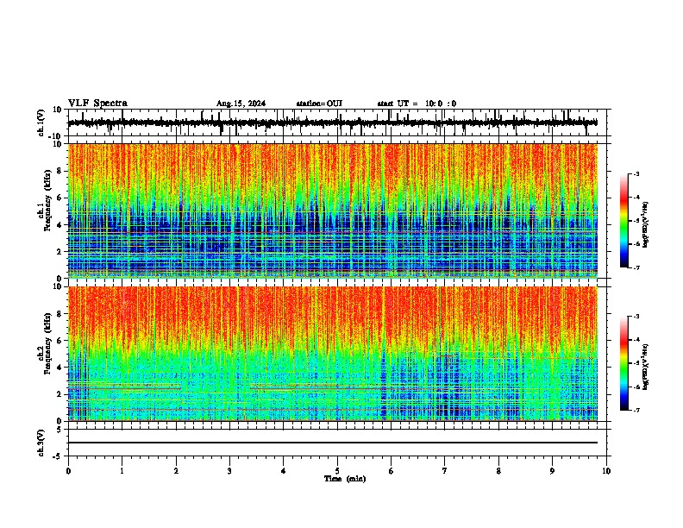Click the ch.1 colorbar 'log(PSD)' unit label
The width and height of the screenshot is (683, 528).
pyautogui.click(x=645, y=225)
